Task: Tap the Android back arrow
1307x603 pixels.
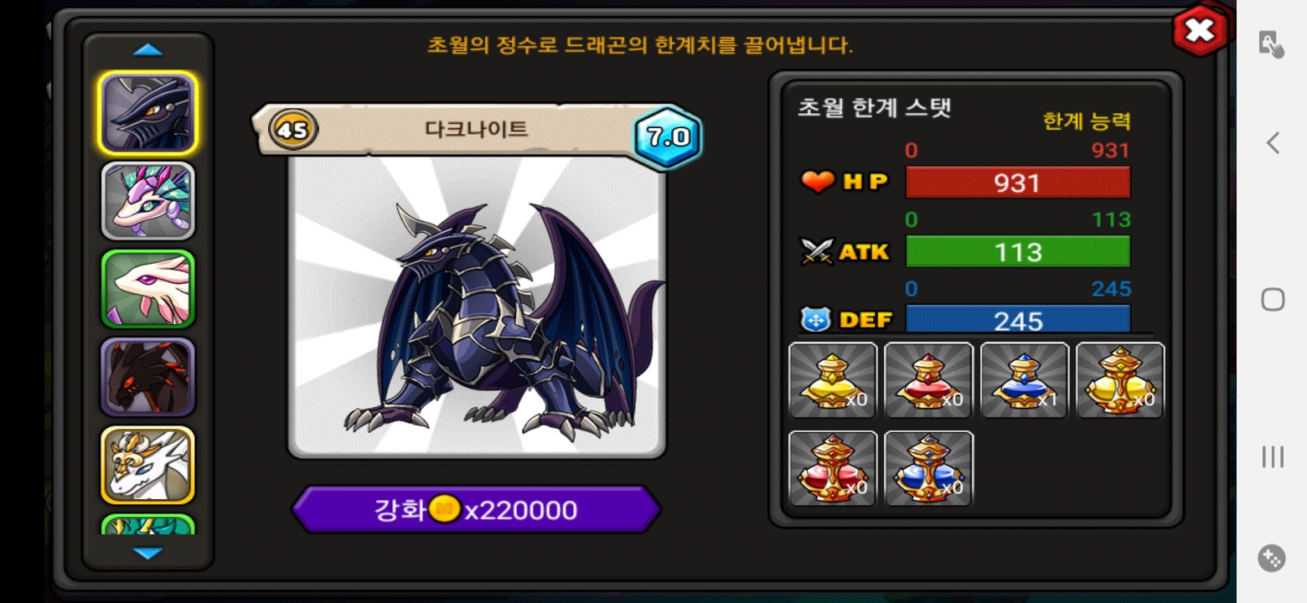Action: click(1273, 143)
